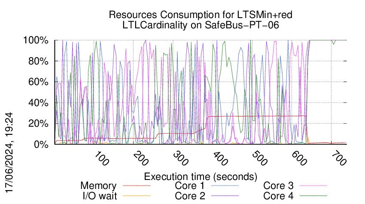Click the '80%' y-axis label
The image size is (365, 204).
tap(38, 61)
